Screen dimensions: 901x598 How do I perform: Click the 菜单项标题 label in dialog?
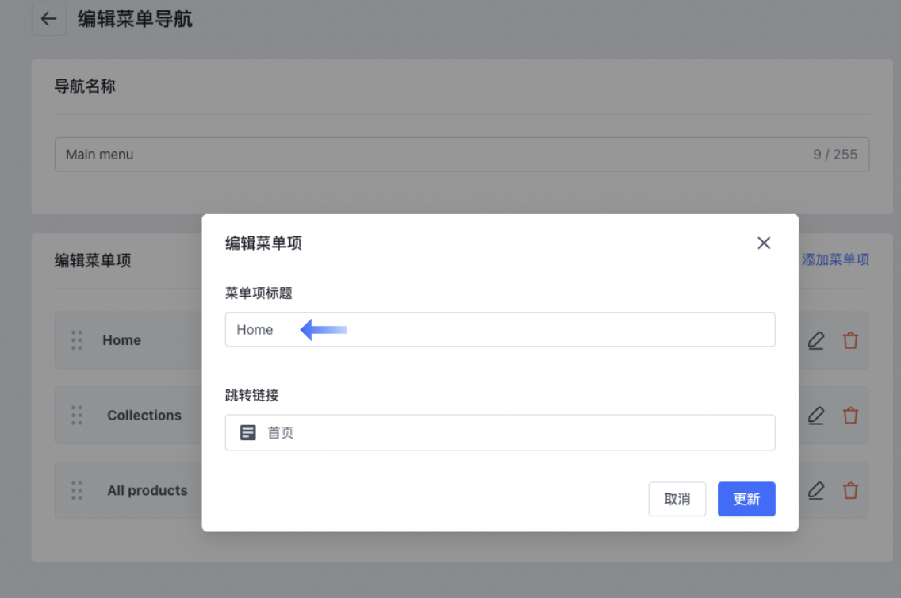(x=259, y=293)
